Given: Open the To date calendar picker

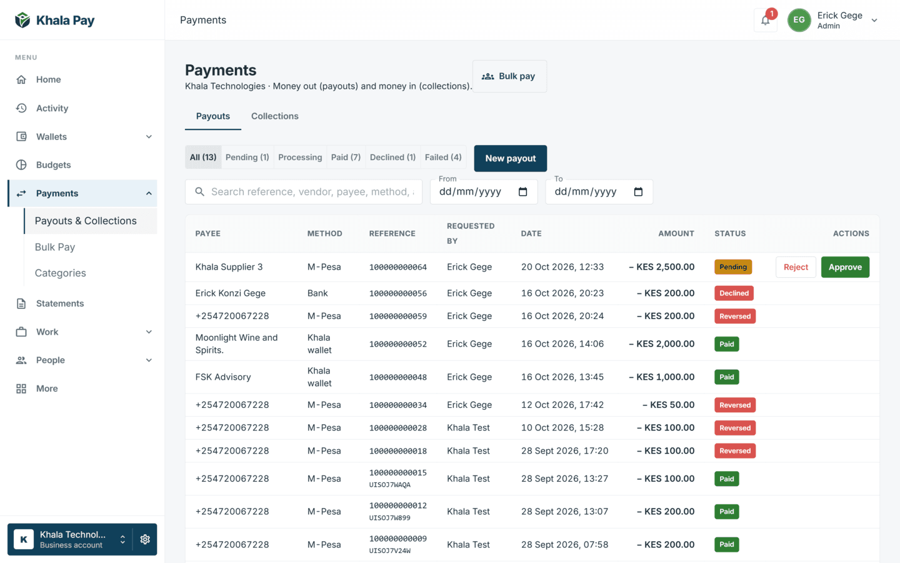Looking at the screenshot, I should click(x=638, y=191).
